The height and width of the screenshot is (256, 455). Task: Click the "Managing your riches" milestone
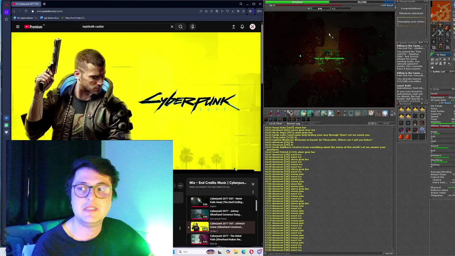(411, 22)
